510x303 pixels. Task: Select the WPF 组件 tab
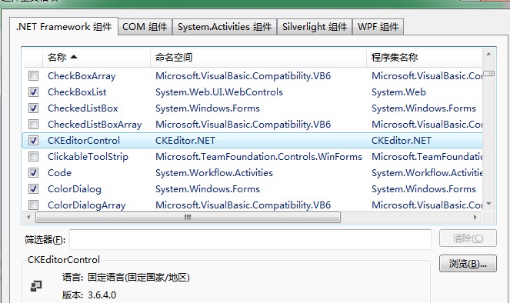pos(378,27)
